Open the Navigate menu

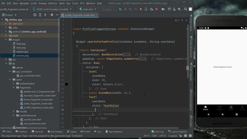[24, 3]
